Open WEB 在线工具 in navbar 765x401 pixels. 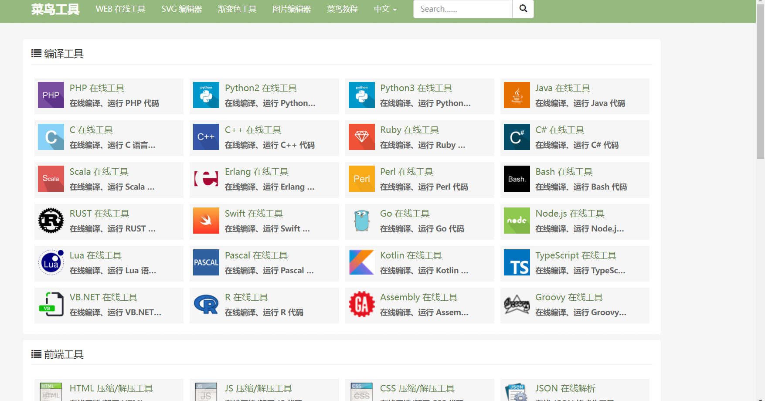click(x=120, y=9)
